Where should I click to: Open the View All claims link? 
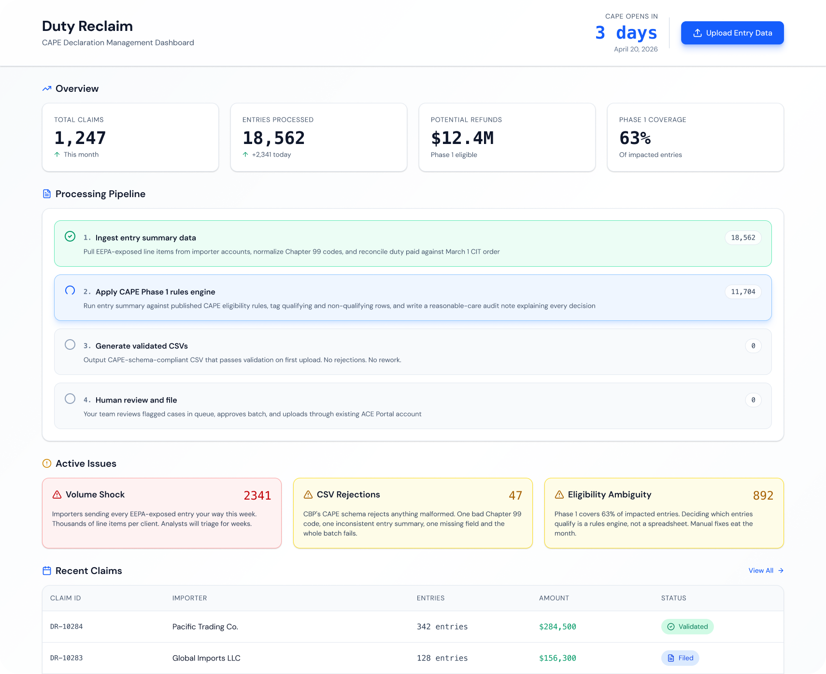coord(766,571)
